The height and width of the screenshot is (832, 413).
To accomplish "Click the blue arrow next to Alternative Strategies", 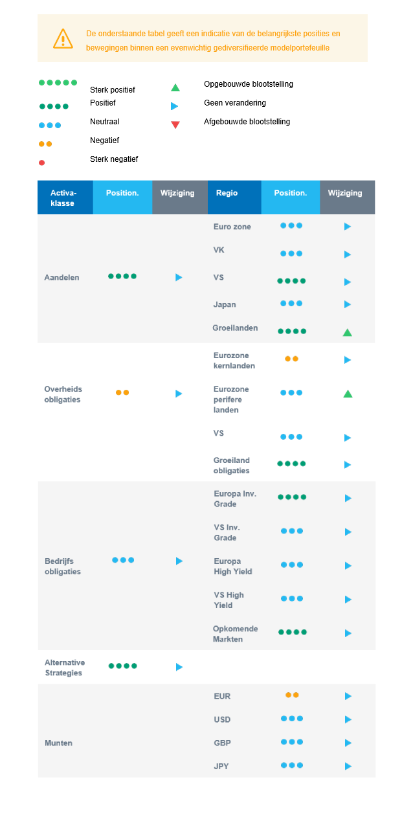I will click(179, 667).
